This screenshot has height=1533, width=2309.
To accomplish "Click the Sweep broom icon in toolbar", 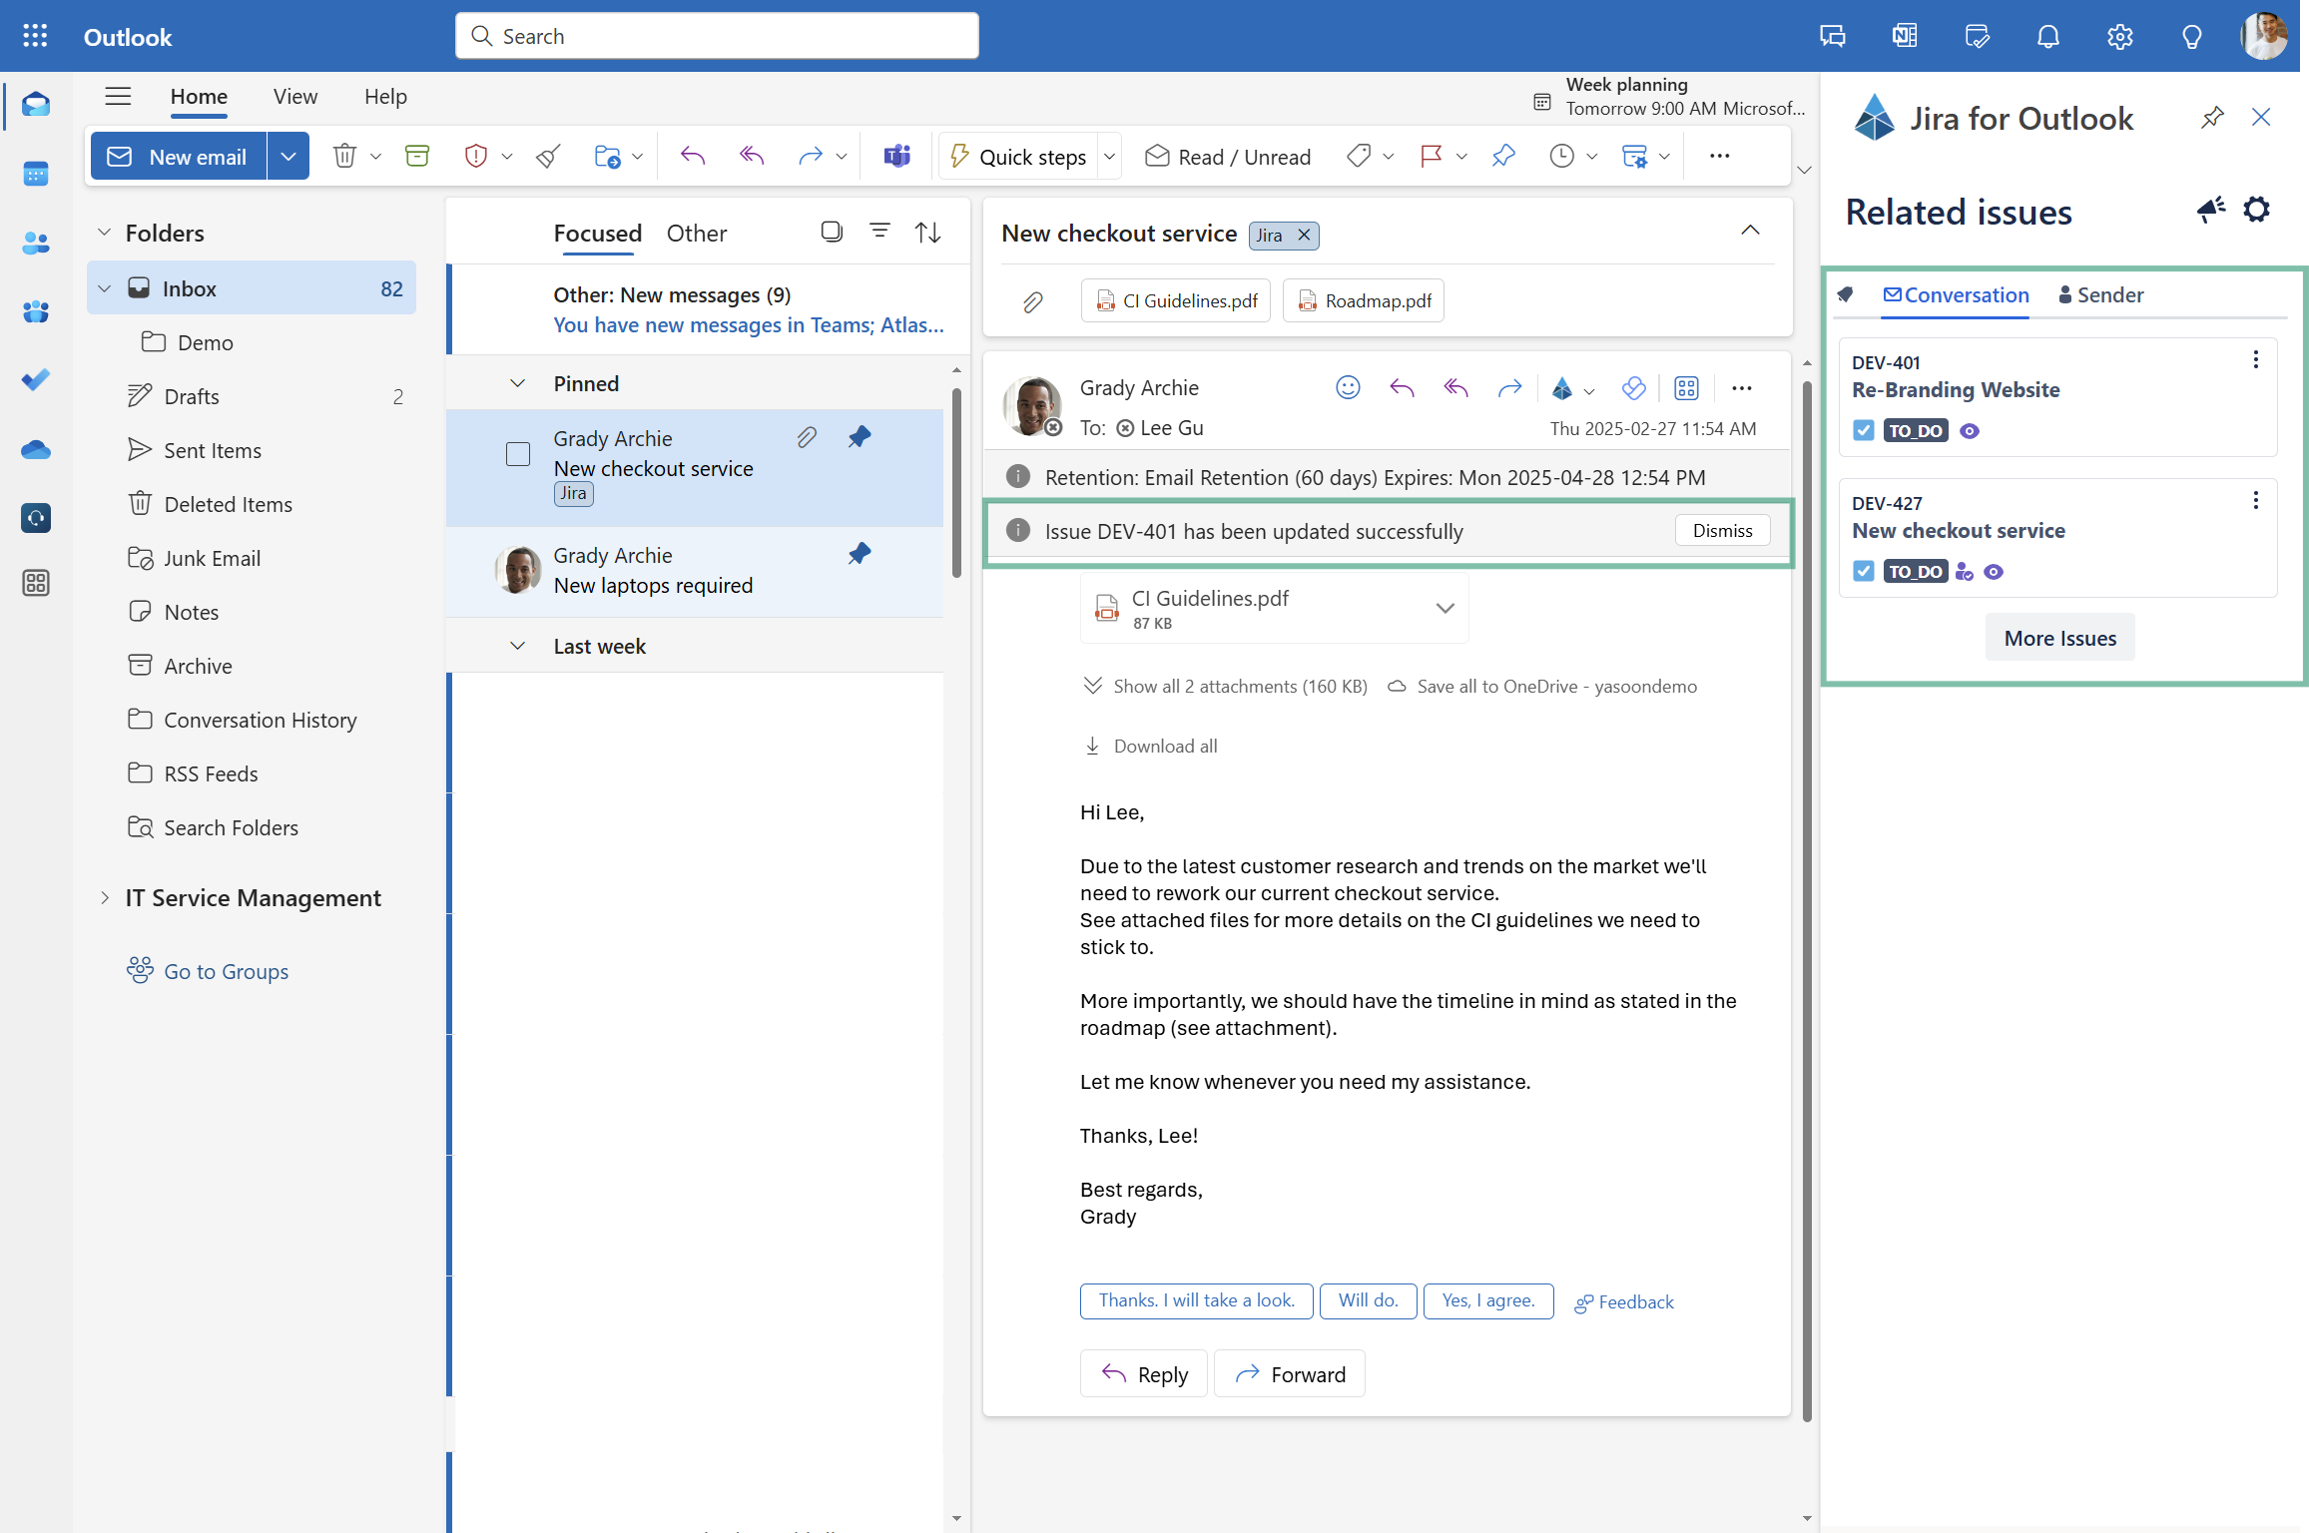I will [x=548, y=156].
